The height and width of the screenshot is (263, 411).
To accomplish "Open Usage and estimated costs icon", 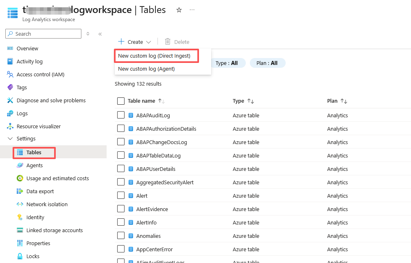I will pyautogui.click(x=20, y=178).
